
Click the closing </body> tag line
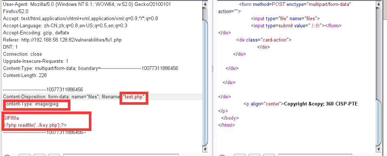coord(230,118)
